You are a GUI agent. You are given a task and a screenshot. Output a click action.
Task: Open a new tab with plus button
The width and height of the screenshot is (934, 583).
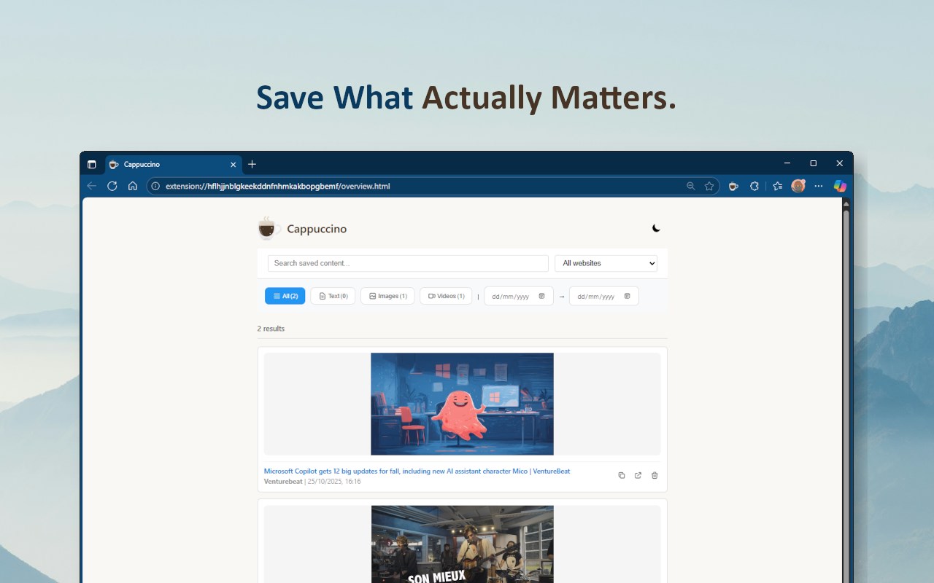(252, 164)
